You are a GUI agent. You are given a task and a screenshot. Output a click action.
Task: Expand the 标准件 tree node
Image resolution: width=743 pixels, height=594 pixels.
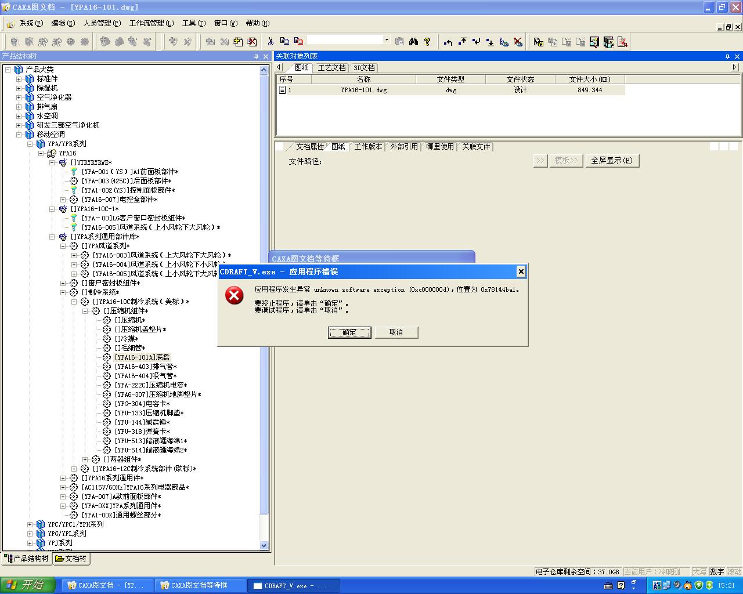(x=19, y=79)
